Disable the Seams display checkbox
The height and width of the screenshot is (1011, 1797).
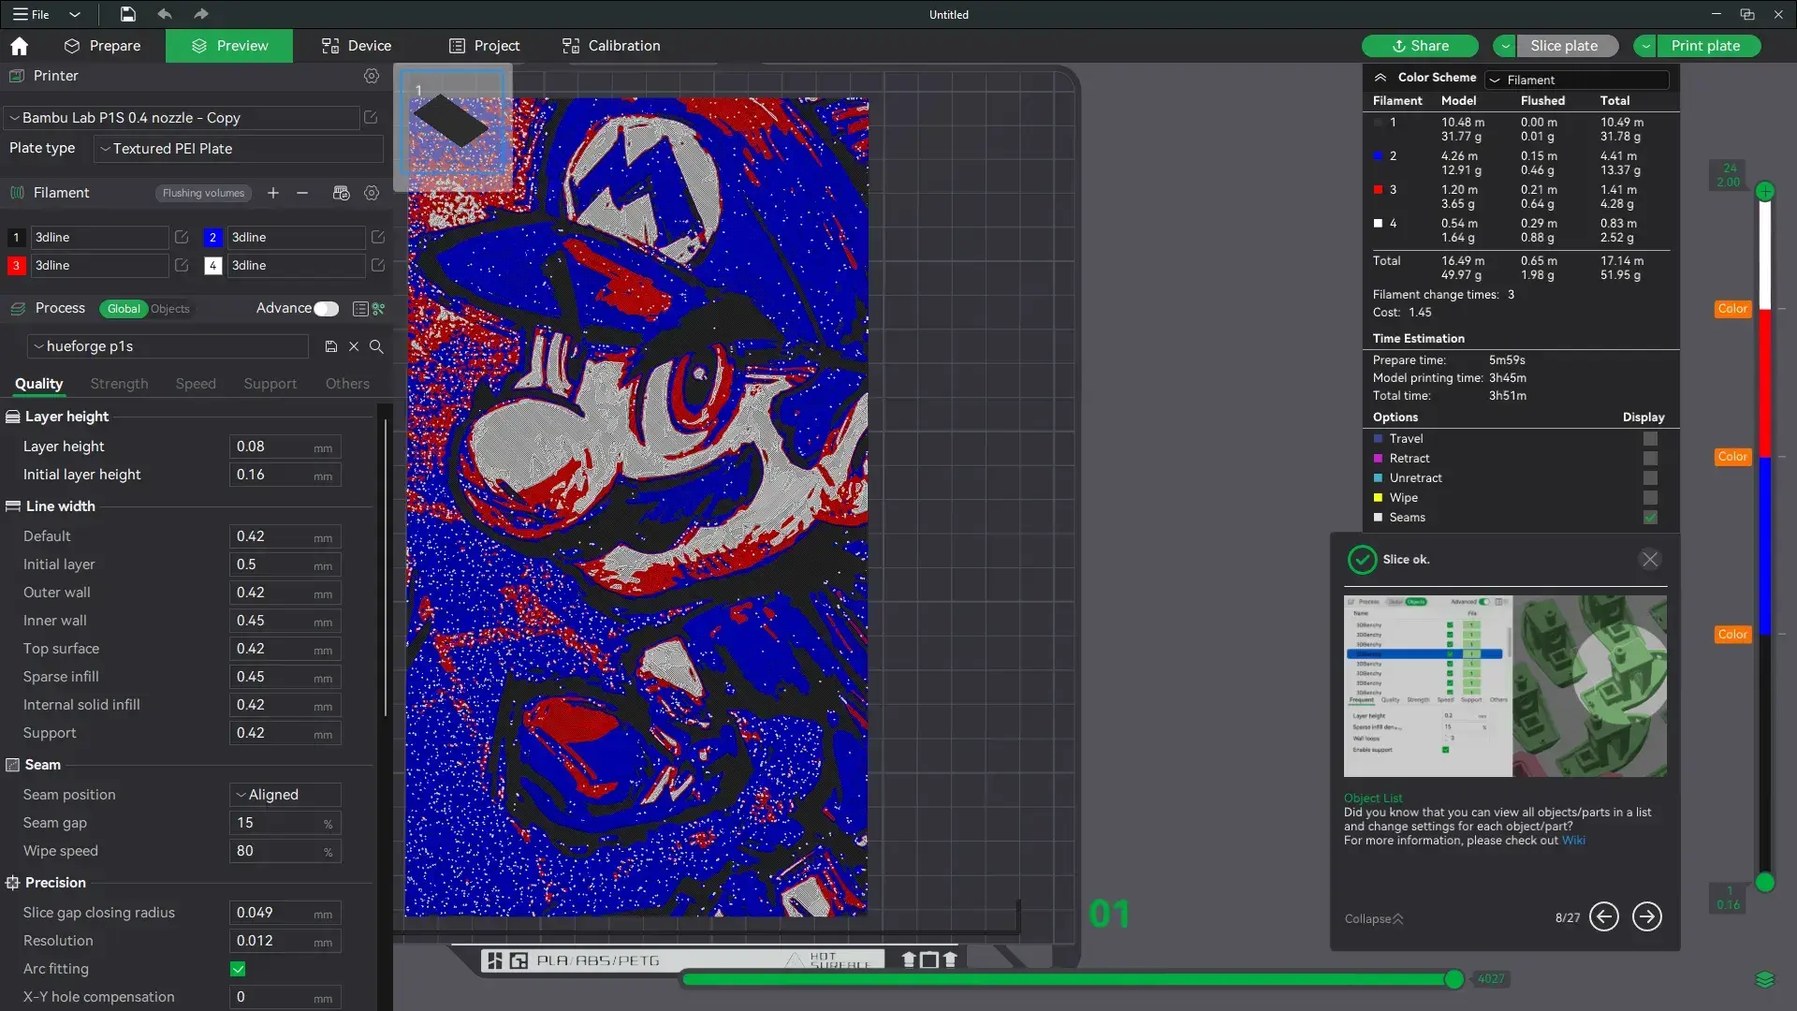click(1650, 518)
